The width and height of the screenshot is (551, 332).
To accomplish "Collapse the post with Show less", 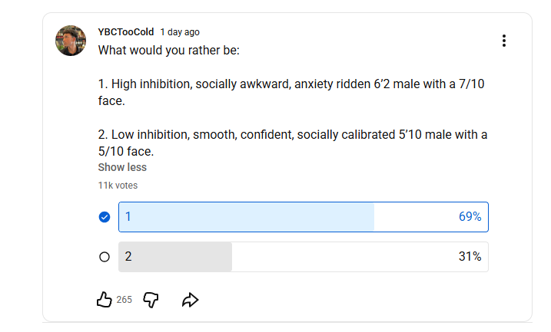I will [122, 167].
